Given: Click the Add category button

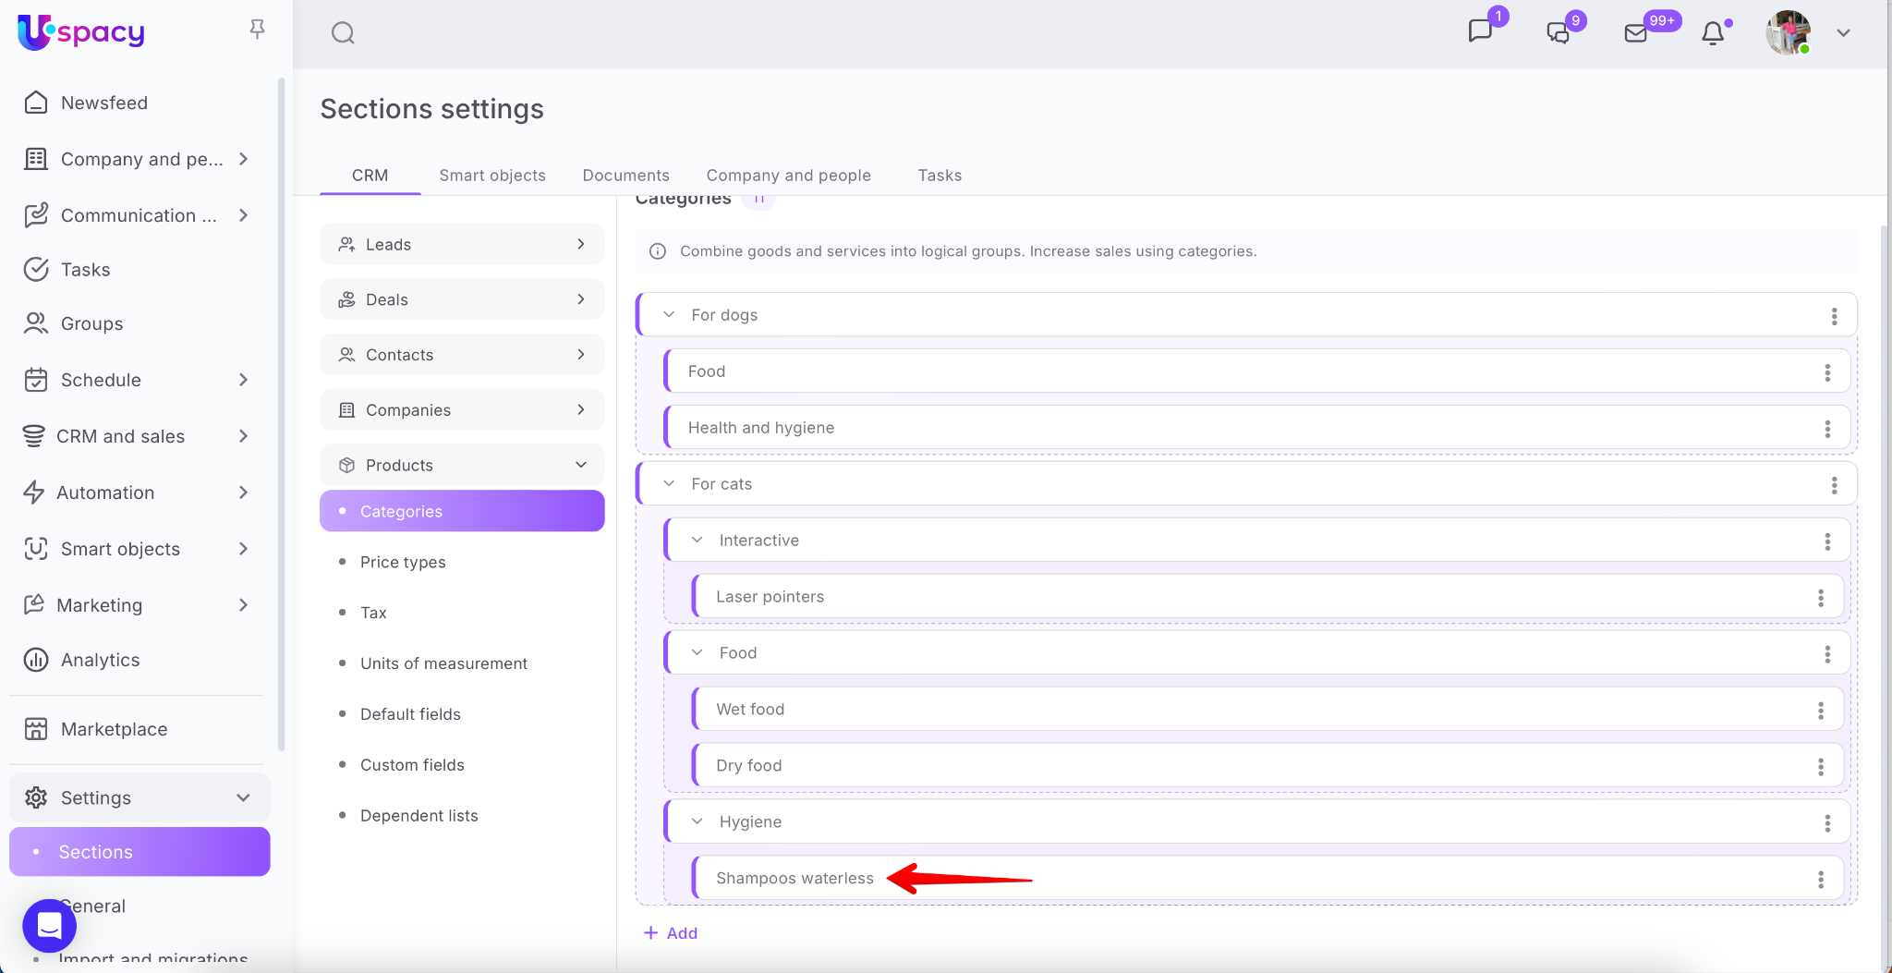Looking at the screenshot, I should (x=671, y=933).
